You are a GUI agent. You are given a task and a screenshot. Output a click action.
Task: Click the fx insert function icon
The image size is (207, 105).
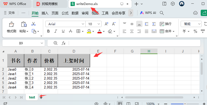click(63, 43)
